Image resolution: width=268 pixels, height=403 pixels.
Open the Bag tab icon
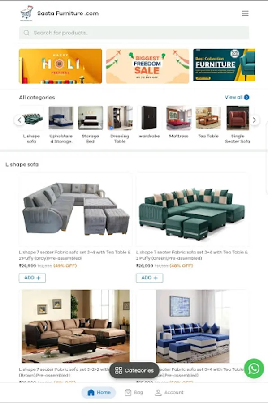tap(128, 392)
